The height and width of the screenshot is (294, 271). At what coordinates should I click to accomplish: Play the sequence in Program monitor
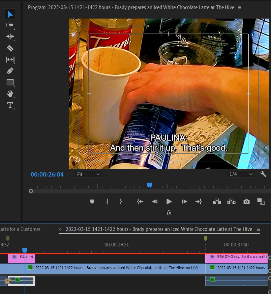point(169,202)
